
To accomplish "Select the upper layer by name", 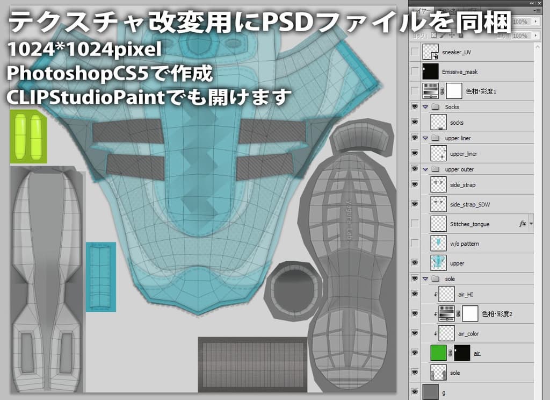I will tap(457, 263).
